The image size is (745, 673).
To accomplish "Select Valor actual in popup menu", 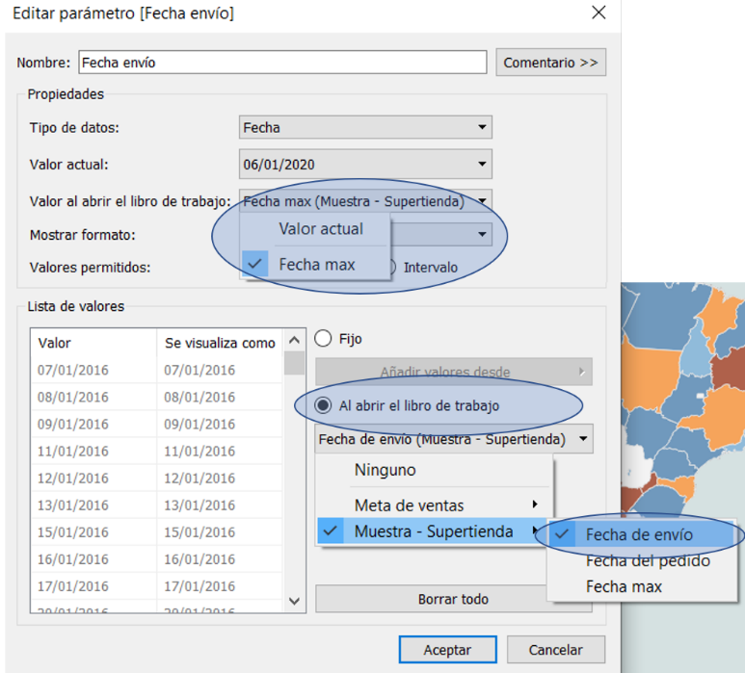I will pos(321,229).
